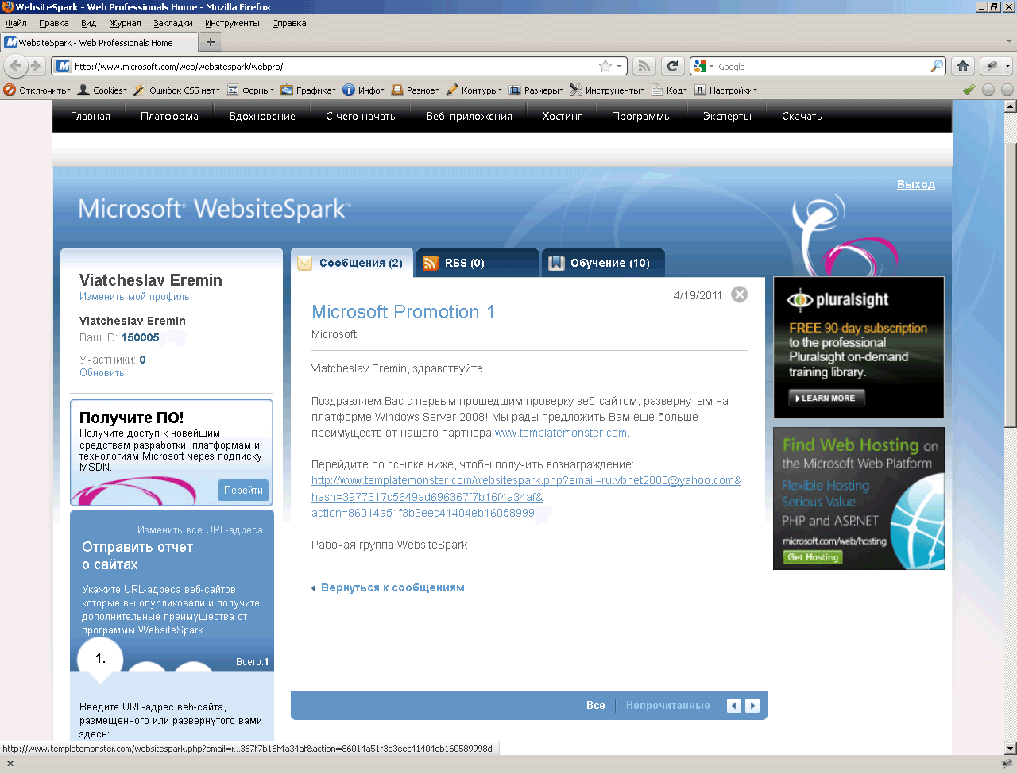
Task: Click the browser Forward arrow
Action: (x=35, y=67)
